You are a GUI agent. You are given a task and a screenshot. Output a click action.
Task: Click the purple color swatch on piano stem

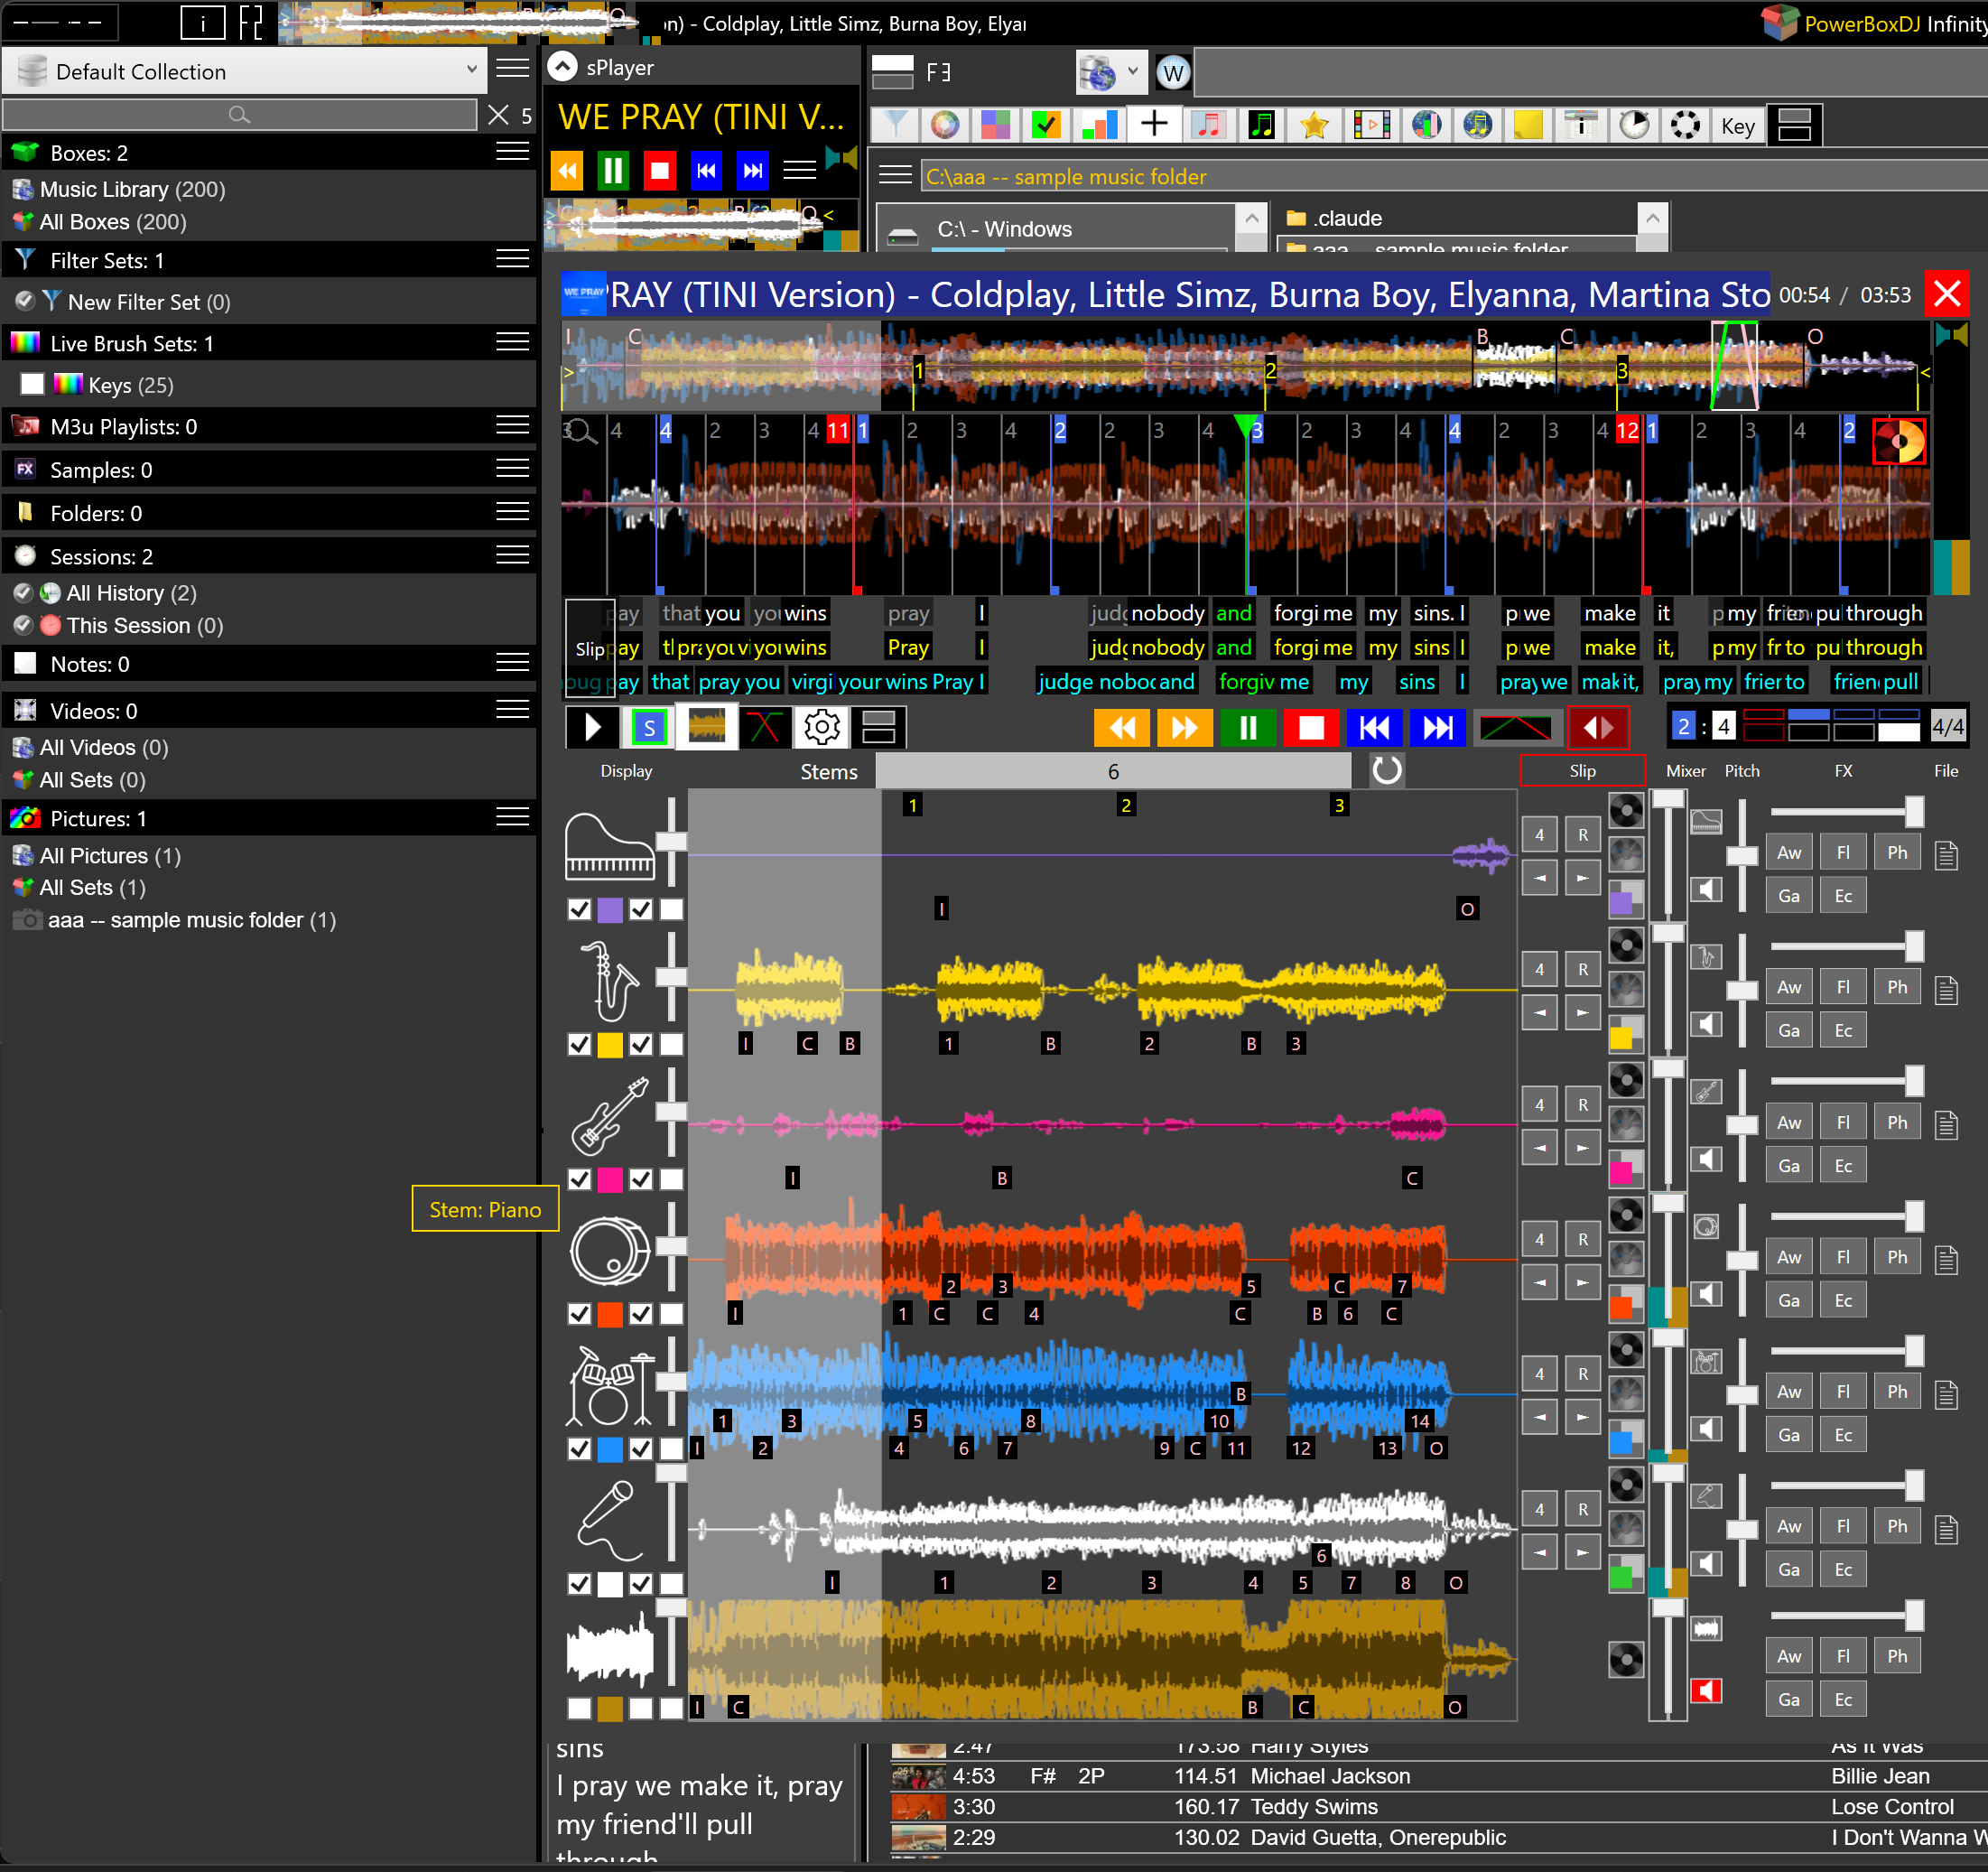click(609, 909)
